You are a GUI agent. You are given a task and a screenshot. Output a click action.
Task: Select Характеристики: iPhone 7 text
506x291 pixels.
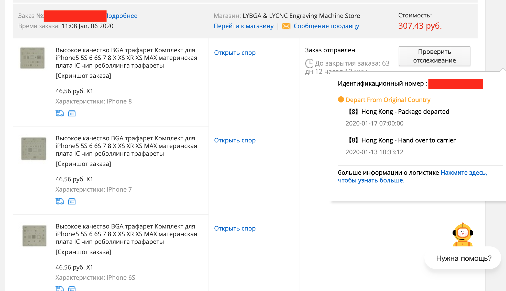click(x=94, y=190)
